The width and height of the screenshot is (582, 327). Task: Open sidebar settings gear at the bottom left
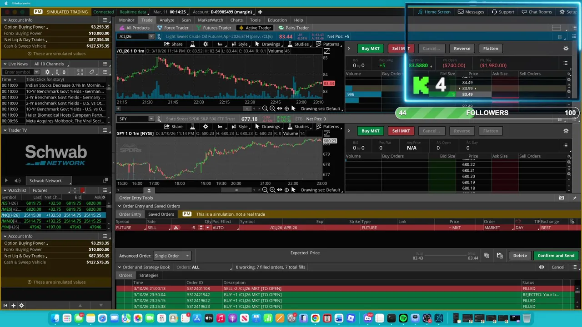21,306
